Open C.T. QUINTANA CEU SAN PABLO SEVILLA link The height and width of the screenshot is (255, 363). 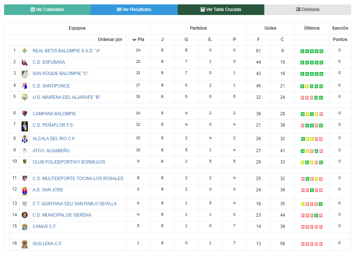(x=75, y=203)
